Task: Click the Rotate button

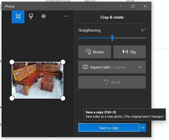Action: point(95,52)
